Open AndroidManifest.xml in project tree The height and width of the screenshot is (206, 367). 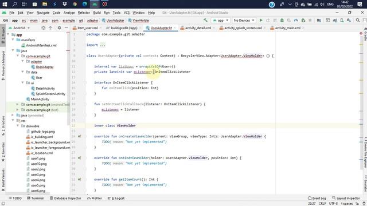click(41, 45)
